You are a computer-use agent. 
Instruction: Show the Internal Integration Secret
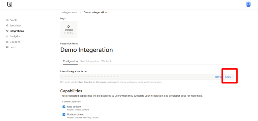click(x=228, y=77)
